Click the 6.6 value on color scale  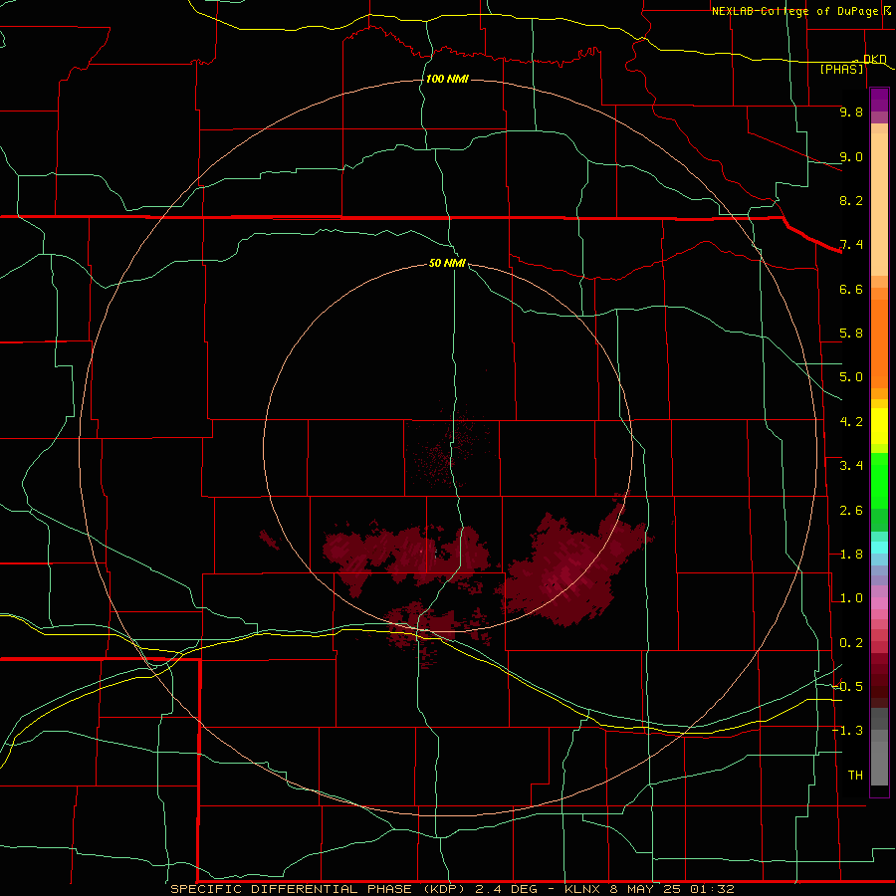pos(851,289)
